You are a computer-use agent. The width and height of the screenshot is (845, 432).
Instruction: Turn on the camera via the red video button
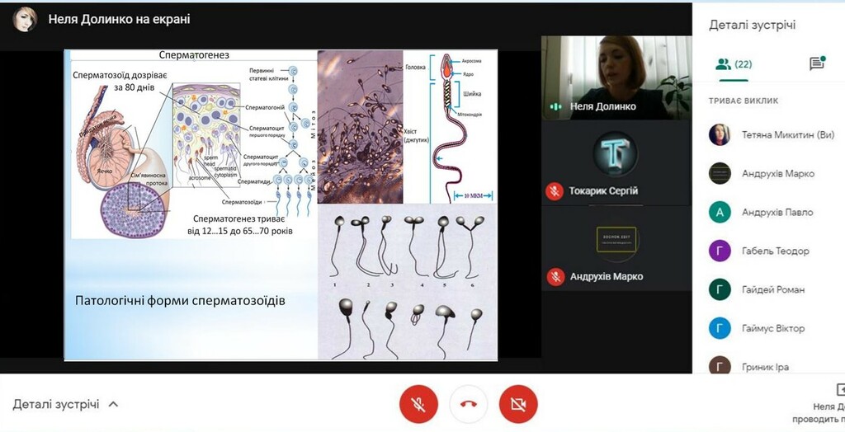(518, 404)
